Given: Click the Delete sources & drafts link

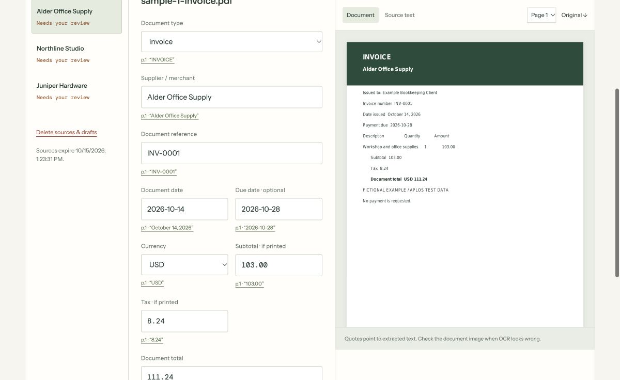Looking at the screenshot, I should pyautogui.click(x=67, y=132).
